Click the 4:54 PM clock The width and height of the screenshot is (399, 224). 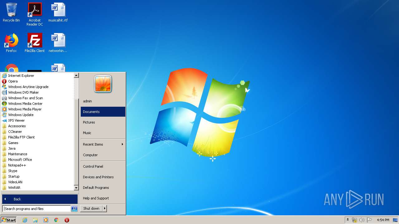(x=383, y=220)
